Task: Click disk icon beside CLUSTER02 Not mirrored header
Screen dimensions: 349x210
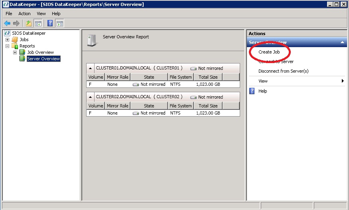Action: click(193, 97)
